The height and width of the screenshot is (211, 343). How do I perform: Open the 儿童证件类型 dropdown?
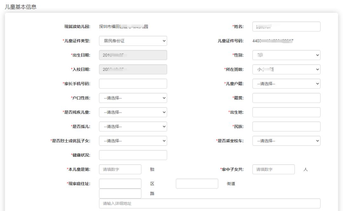[133, 41]
